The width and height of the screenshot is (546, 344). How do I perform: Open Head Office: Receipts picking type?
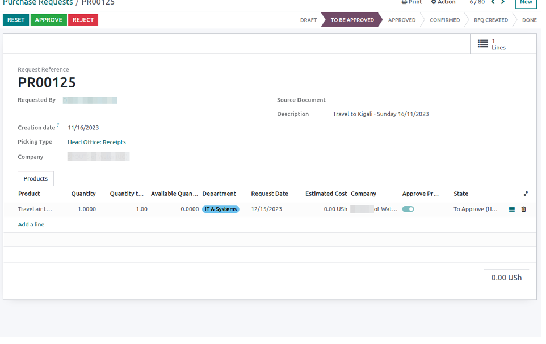96,142
